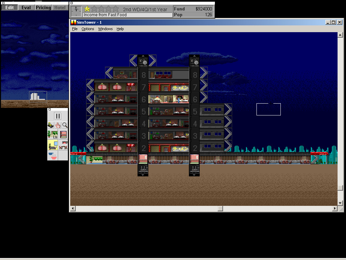This screenshot has width=346, height=260.
Task: Click the right lobby entrance with OPEN awning
Action: (319, 158)
